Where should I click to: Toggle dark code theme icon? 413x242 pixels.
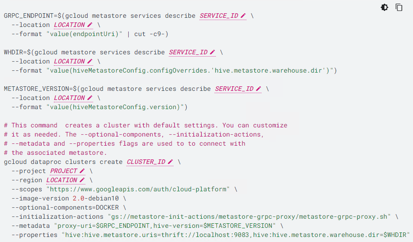point(385,7)
